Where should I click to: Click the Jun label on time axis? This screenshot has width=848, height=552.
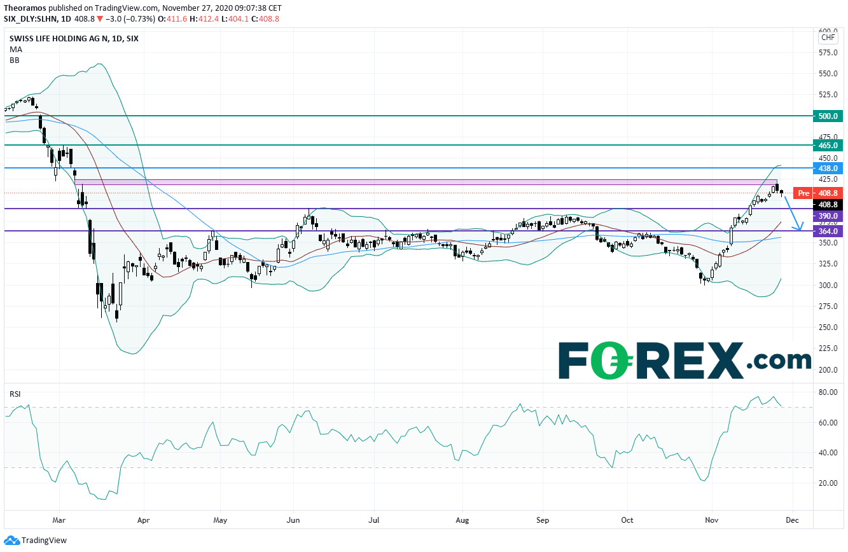293,520
